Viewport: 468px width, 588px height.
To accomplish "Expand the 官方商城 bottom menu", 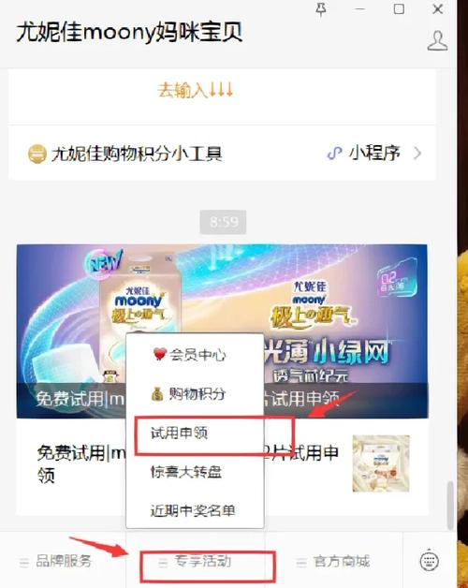I will (x=333, y=562).
